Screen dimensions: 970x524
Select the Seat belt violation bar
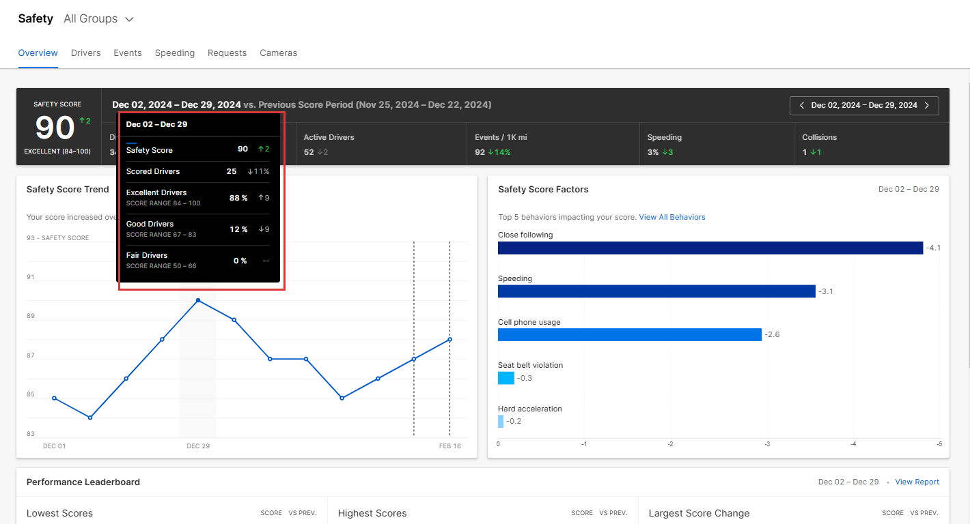point(506,378)
